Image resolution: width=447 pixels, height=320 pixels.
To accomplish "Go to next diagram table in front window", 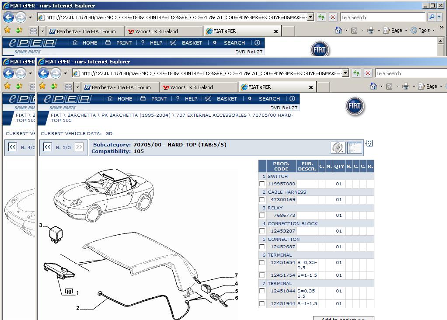I will 79,147.
